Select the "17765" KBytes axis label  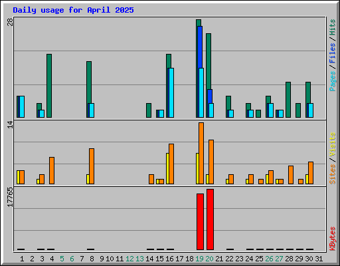[x=10, y=197]
